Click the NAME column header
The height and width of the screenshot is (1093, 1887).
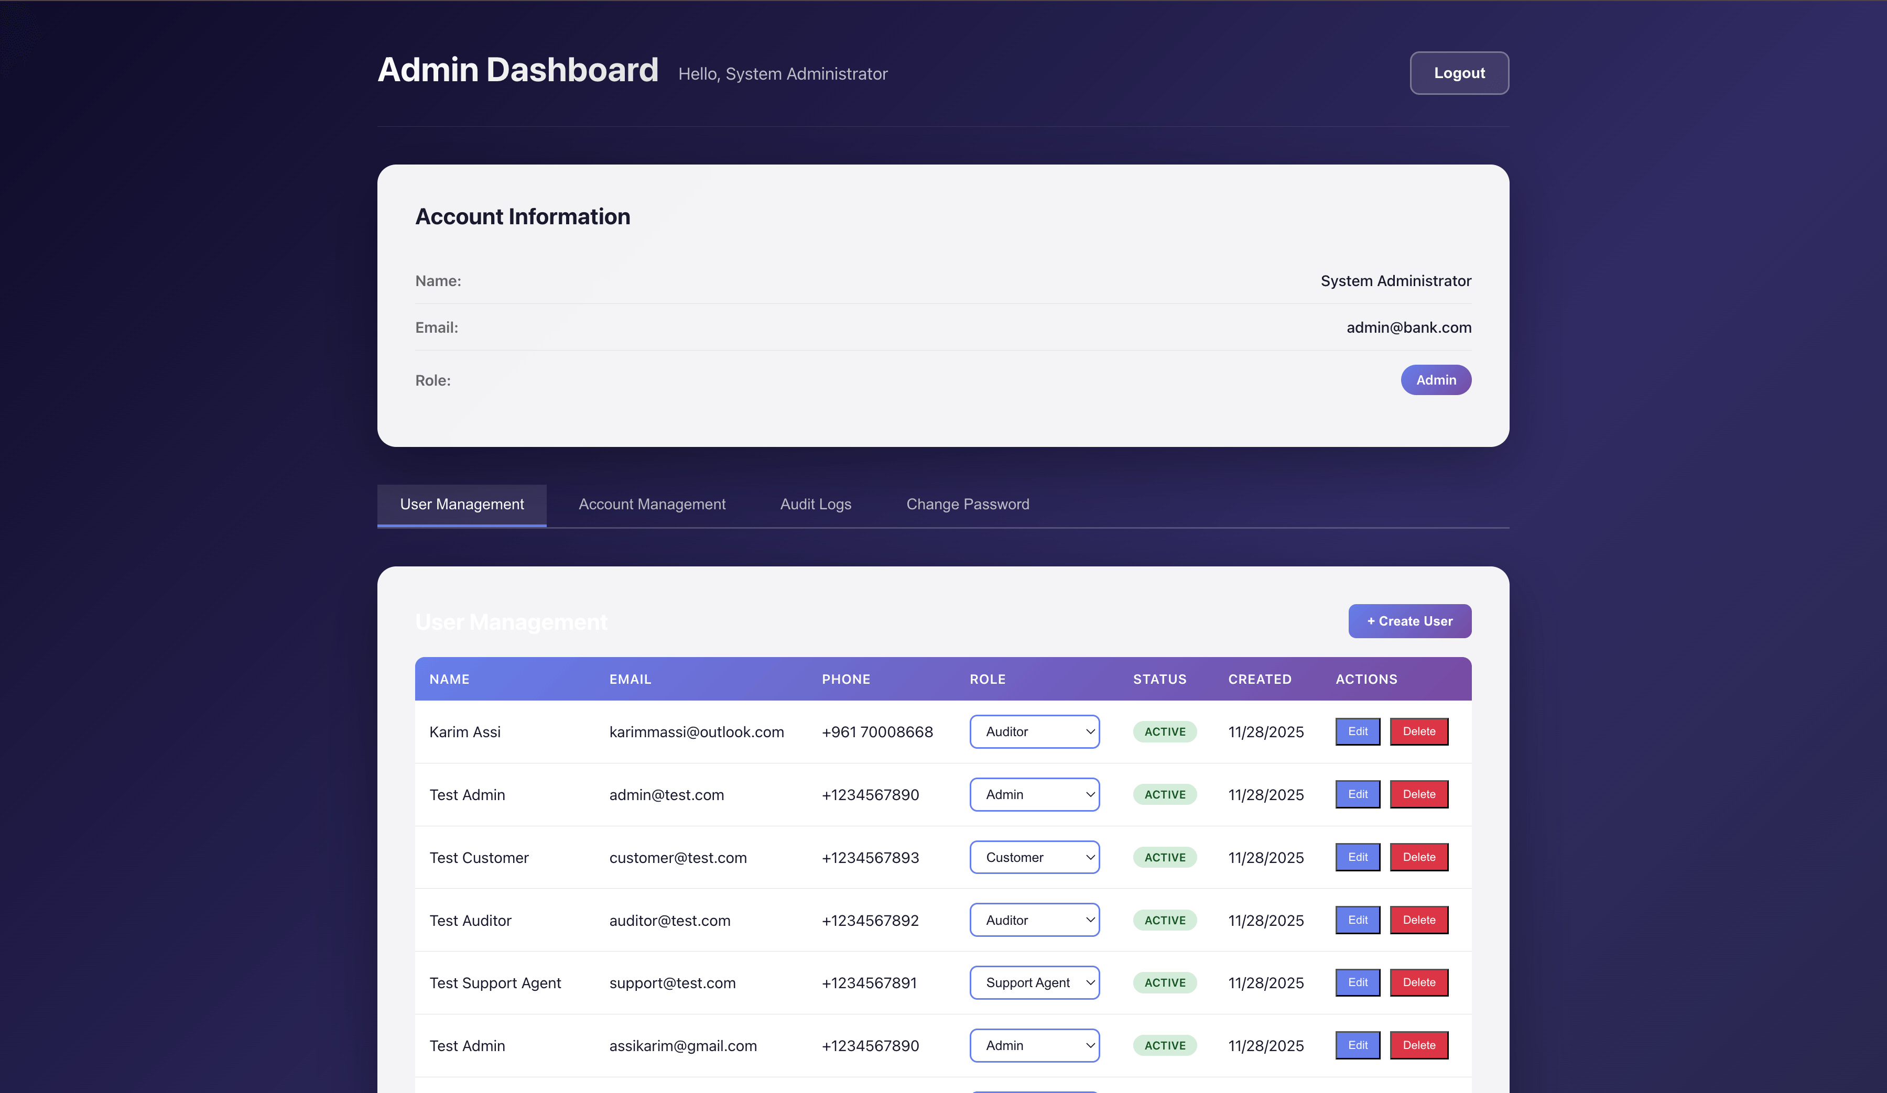point(449,679)
